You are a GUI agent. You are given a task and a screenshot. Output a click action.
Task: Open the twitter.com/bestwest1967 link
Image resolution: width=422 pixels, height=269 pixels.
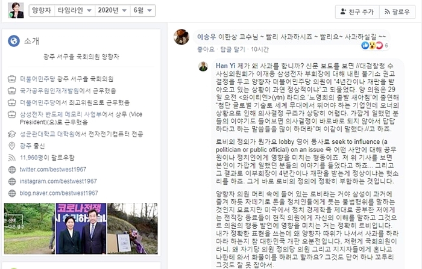click(x=53, y=170)
